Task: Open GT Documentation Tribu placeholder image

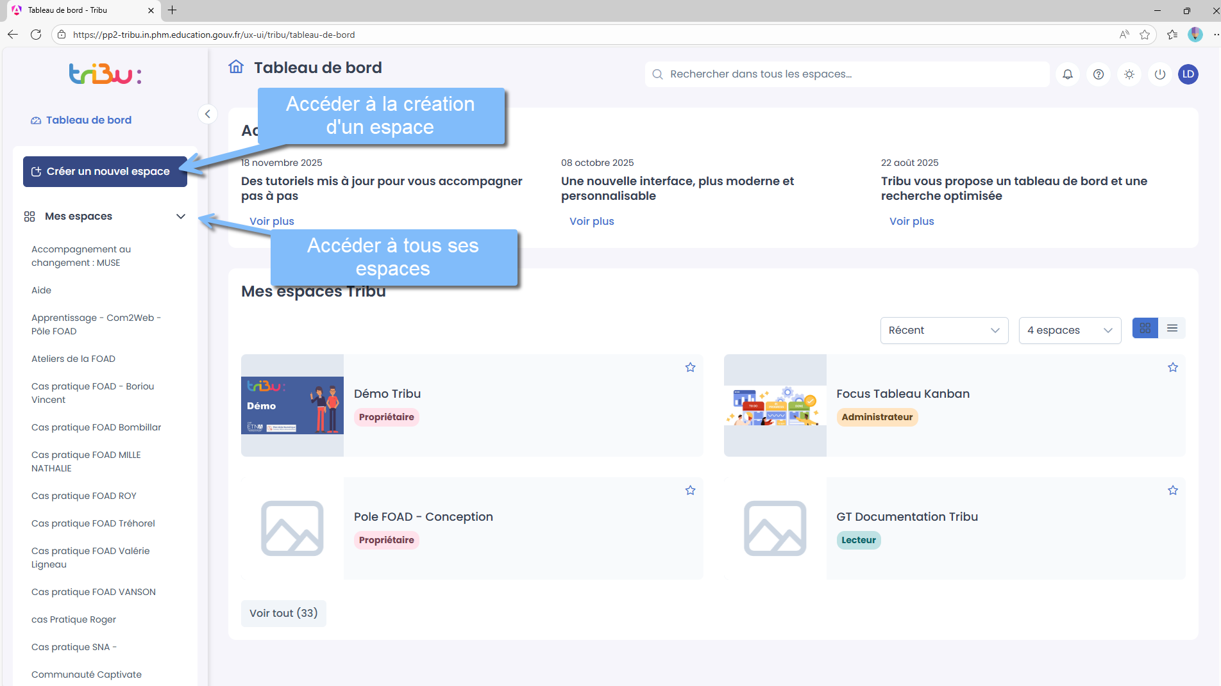Action: tap(775, 528)
